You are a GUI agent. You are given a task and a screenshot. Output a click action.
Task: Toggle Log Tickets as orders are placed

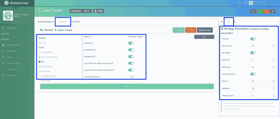pyautogui.click(x=131, y=63)
